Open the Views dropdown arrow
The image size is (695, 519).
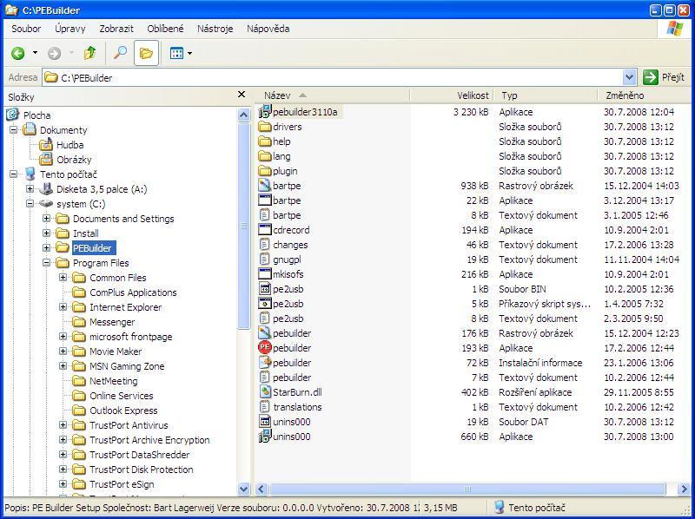tap(190, 54)
